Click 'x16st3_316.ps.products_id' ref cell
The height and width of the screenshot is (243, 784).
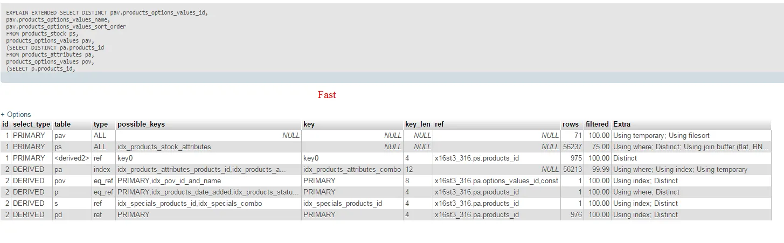click(x=477, y=158)
